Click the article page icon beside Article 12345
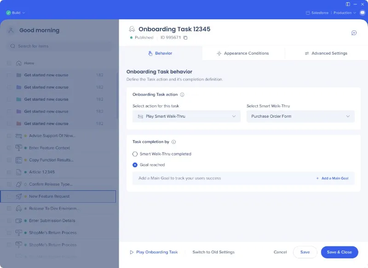 (18, 171)
